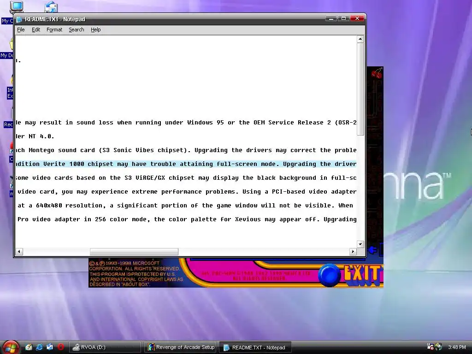Viewport: 472px width, 354px height.
Task: Click the first system tray icon
Action: pos(430,347)
